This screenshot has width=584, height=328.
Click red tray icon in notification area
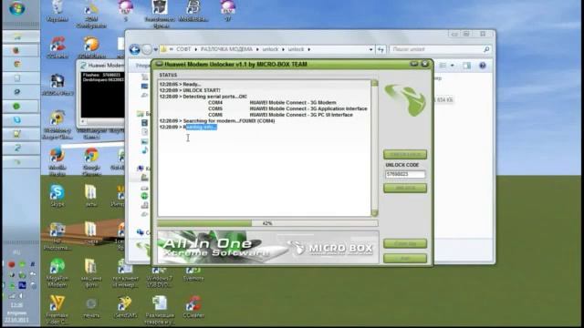point(12,264)
